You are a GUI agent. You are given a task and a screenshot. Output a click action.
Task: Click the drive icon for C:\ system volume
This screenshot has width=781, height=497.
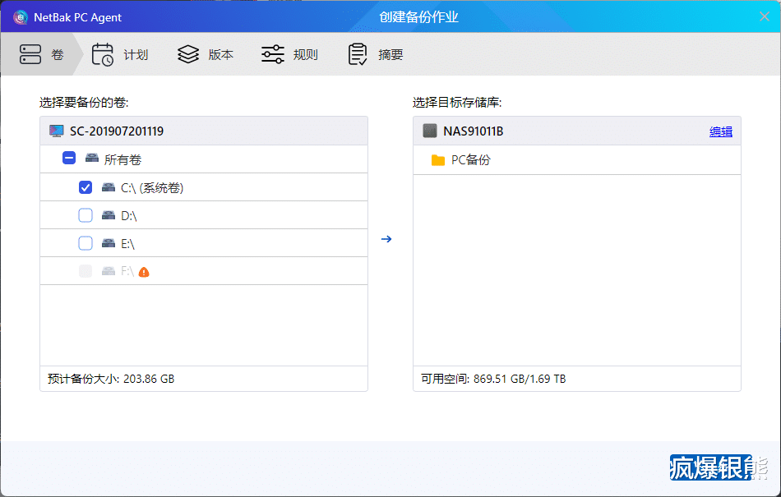108,187
